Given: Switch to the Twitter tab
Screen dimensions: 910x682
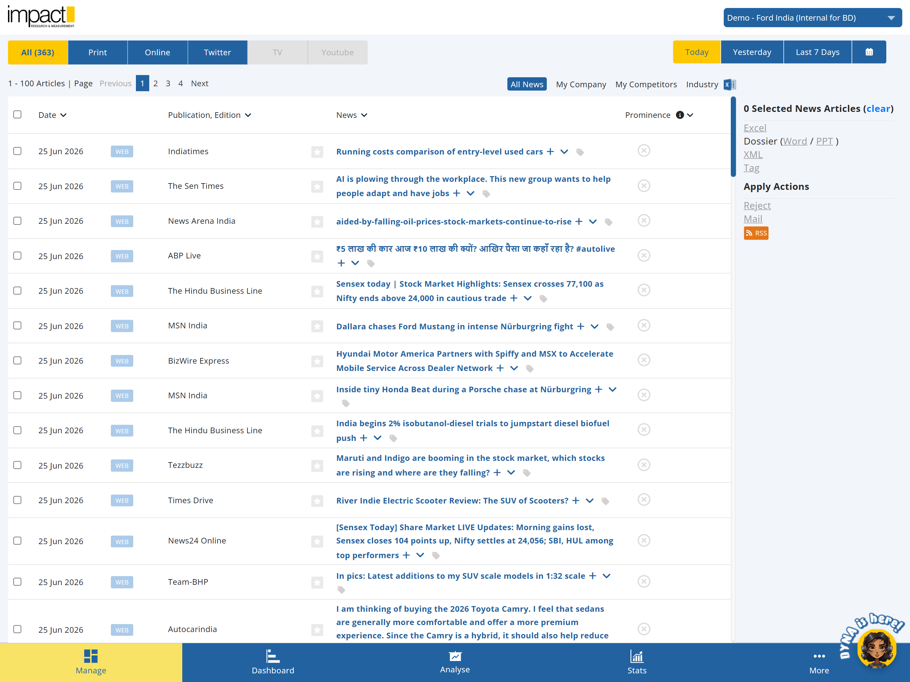Looking at the screenshot, I should coord(217,52).
